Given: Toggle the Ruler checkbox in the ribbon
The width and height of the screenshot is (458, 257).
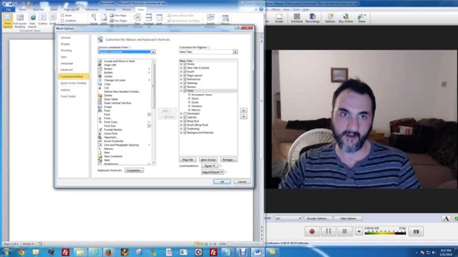Looking at the screenshot, I should [63, 16].
